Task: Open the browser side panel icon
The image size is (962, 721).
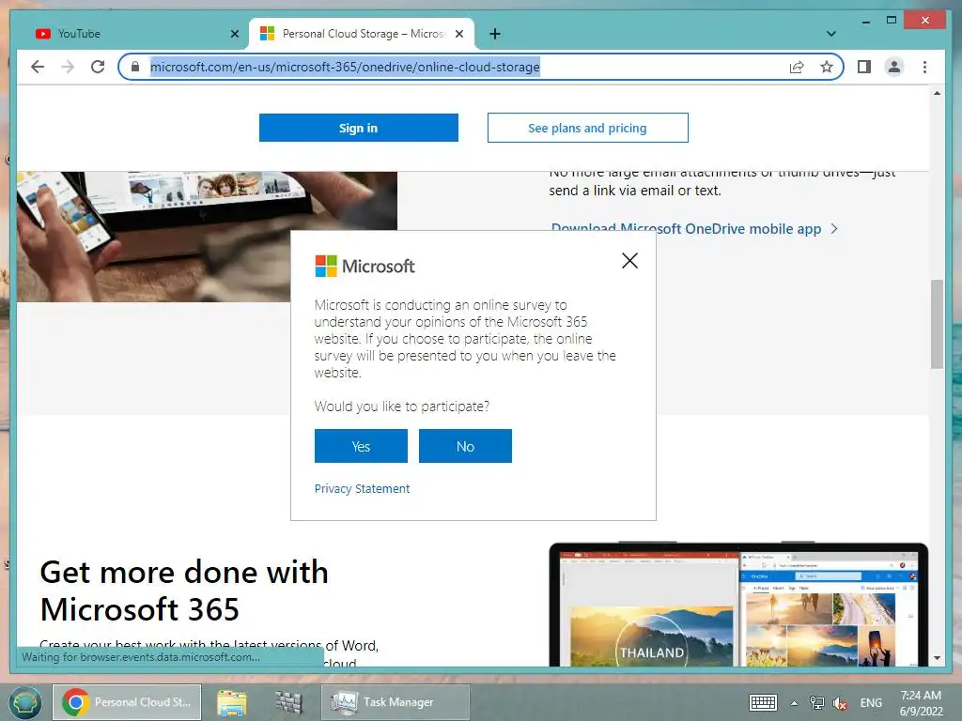Action: (864, 67)
